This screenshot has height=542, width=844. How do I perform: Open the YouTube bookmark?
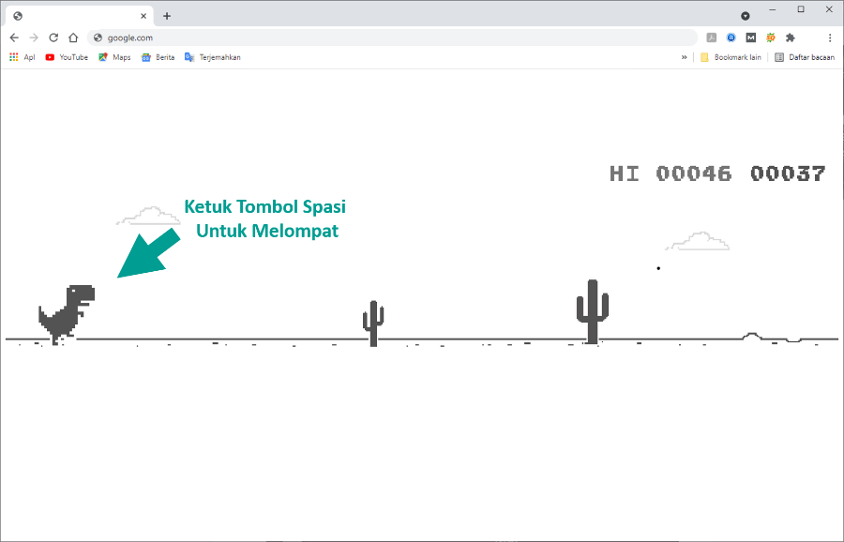point(67,57)
